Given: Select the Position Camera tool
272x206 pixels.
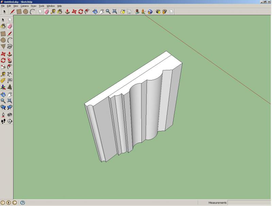Looking at the screenshot, I should [3, 115].
